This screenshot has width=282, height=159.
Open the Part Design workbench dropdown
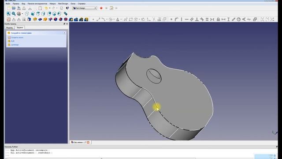[85, 8]
